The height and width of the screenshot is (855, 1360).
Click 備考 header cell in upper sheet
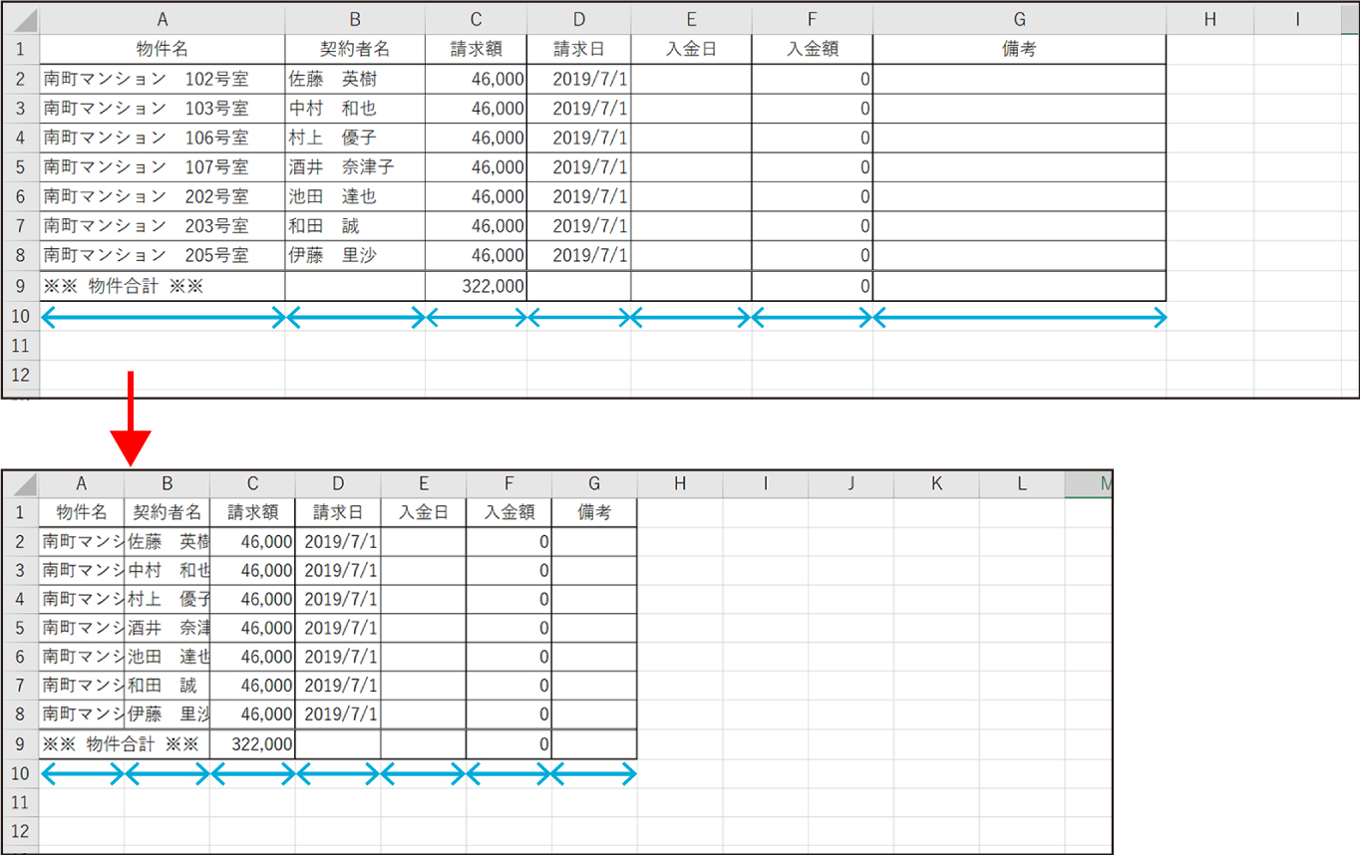[1019, 49]
